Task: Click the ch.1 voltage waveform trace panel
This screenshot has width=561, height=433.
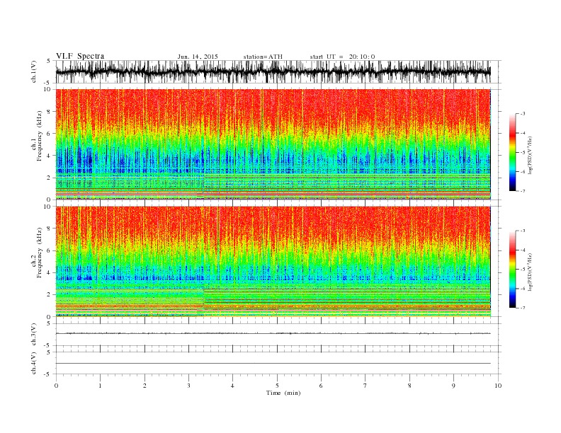Action: (278, 71)
